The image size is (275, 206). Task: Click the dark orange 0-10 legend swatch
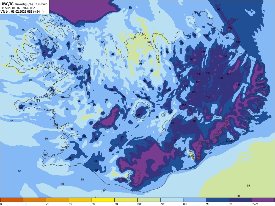pyautogui.click(x=12, y=200)
